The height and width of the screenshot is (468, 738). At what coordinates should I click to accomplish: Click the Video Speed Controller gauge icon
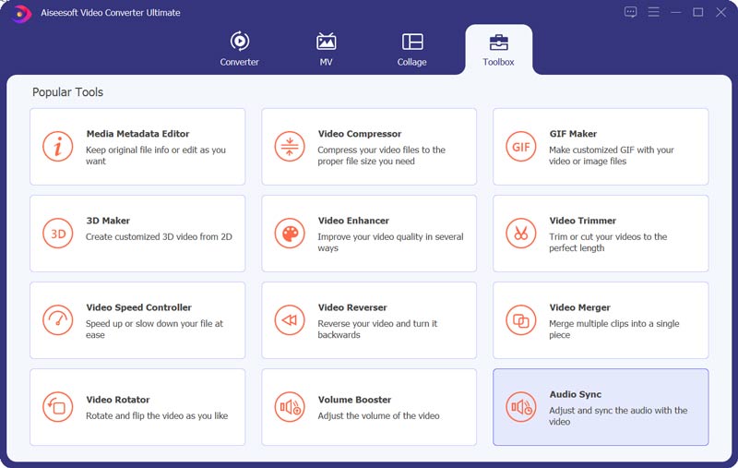point(57,320)
